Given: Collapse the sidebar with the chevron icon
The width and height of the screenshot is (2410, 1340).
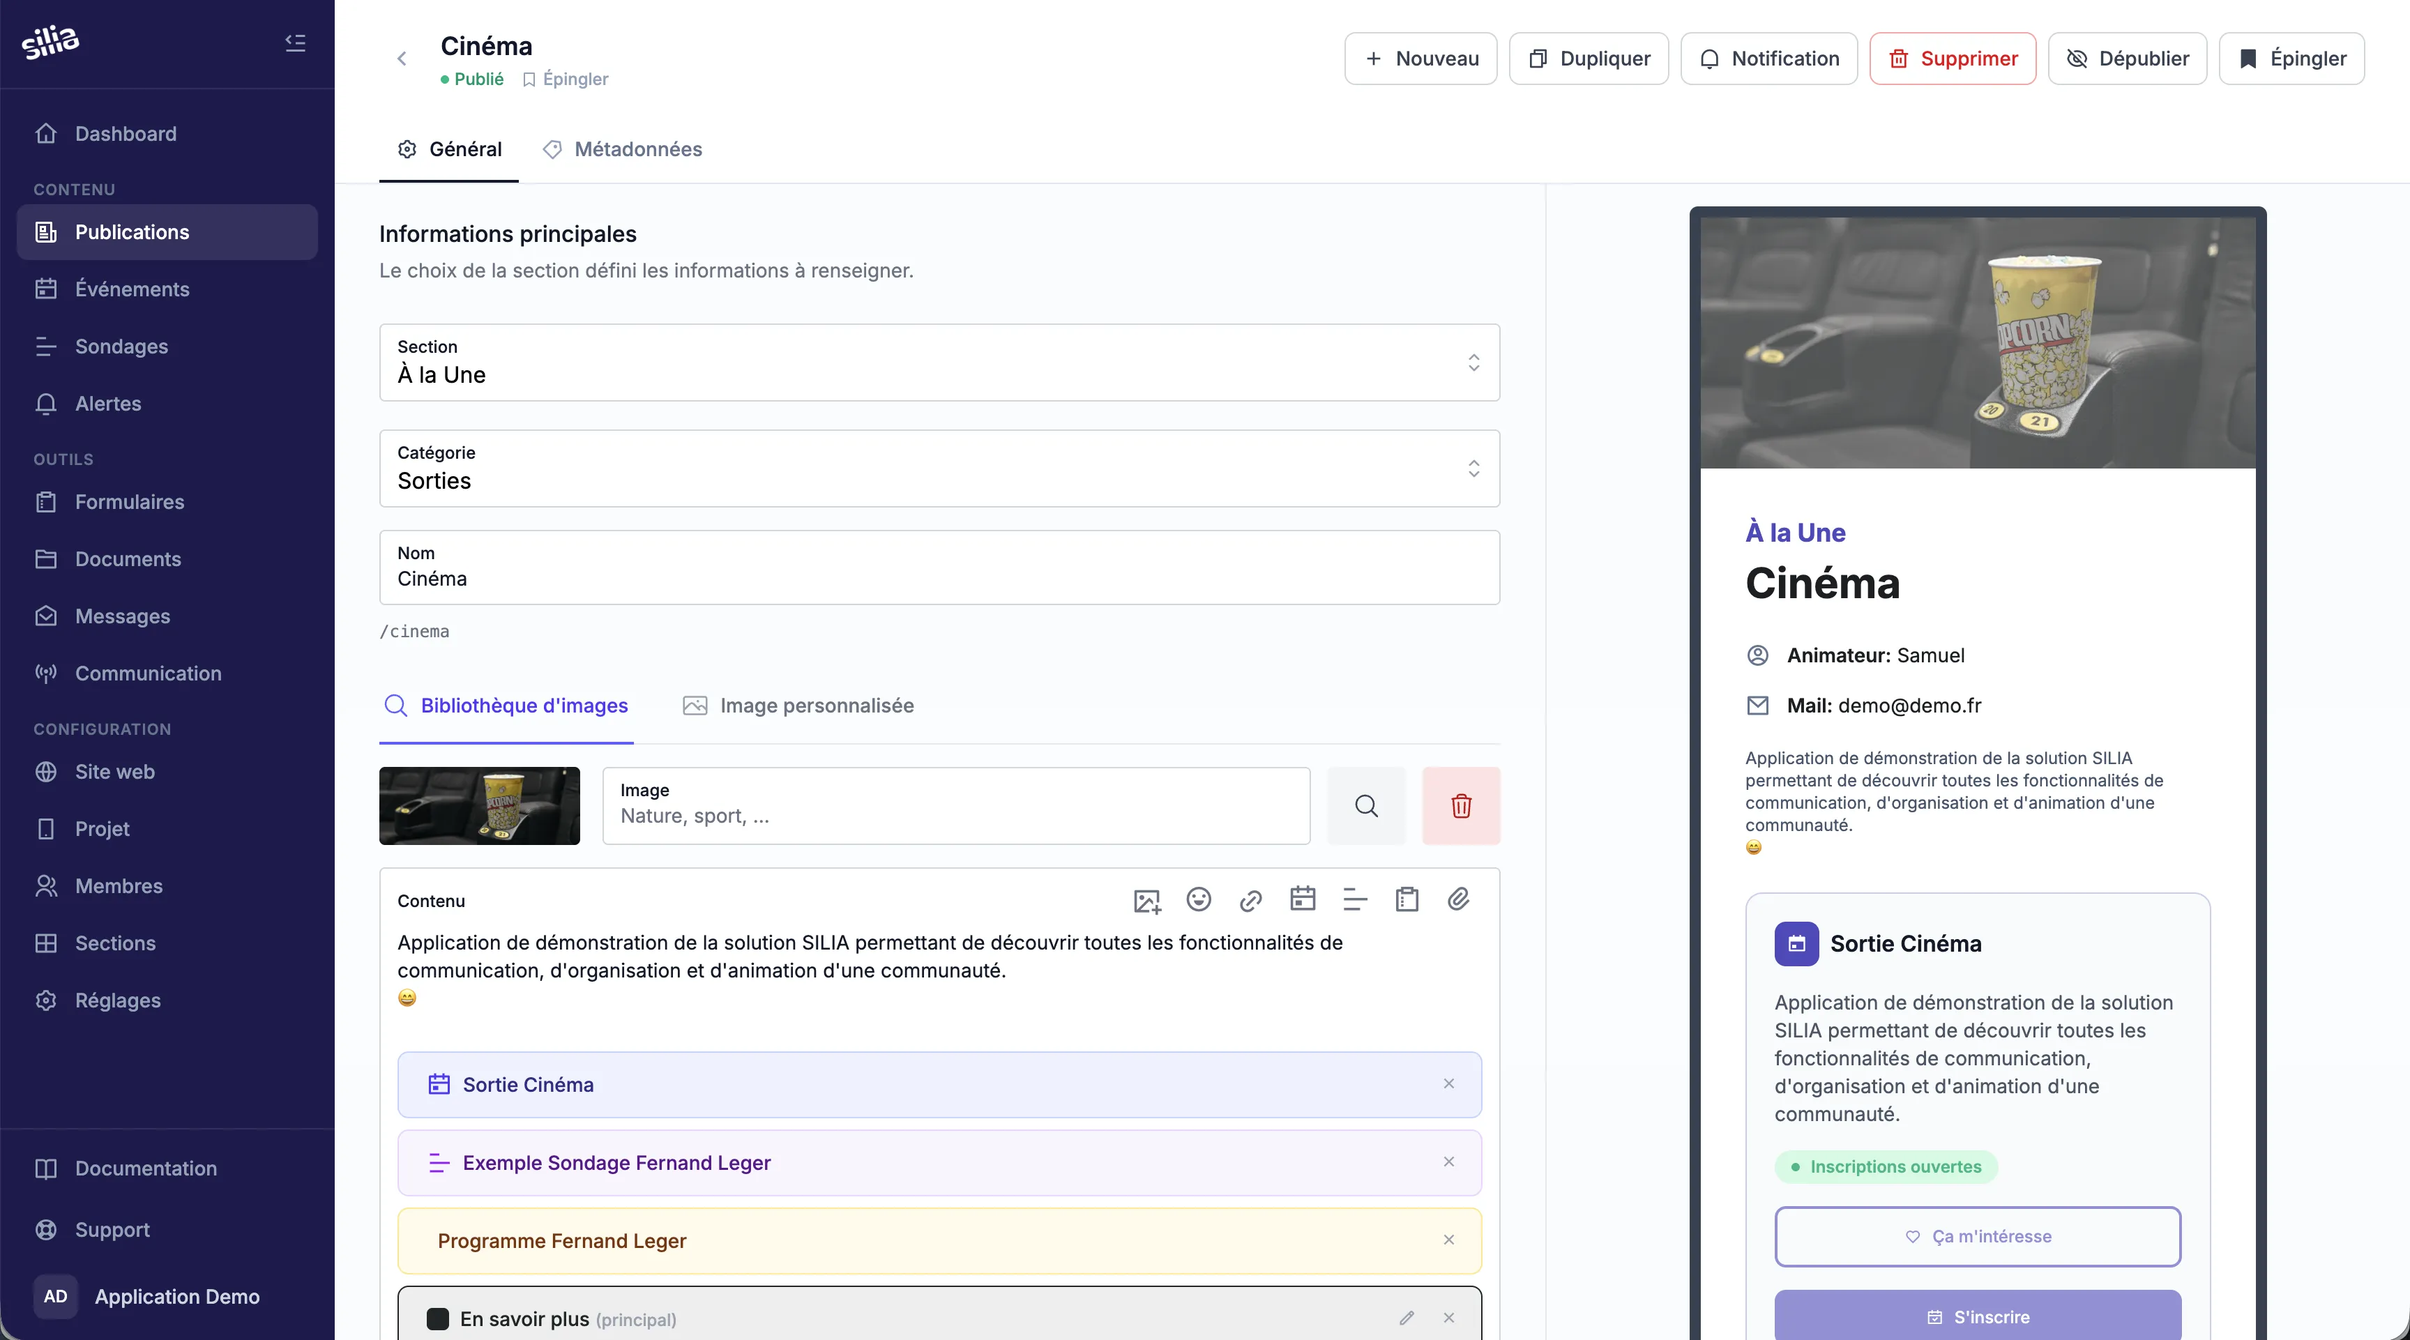Looking at the screenshot, I should (295, 42).
